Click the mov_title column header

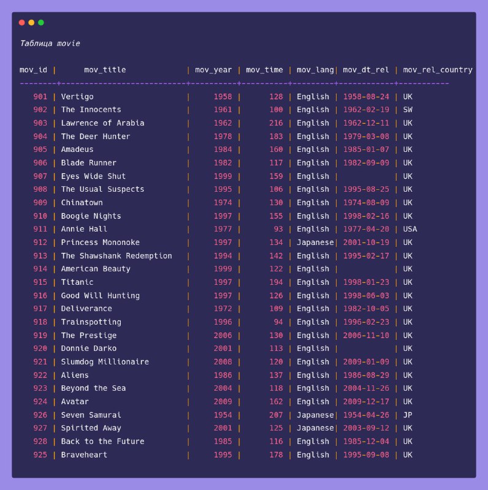(105, 70)
